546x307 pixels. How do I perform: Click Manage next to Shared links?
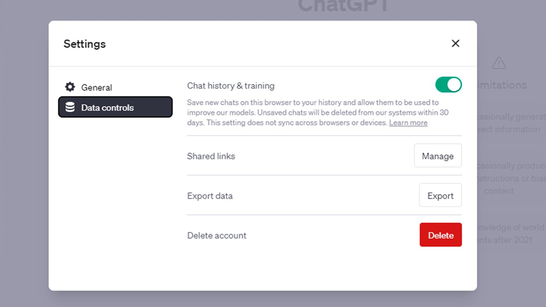tap(438, 156)
